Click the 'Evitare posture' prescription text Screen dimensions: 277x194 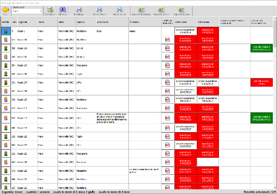pyautogui.click(x=112, y=118)
